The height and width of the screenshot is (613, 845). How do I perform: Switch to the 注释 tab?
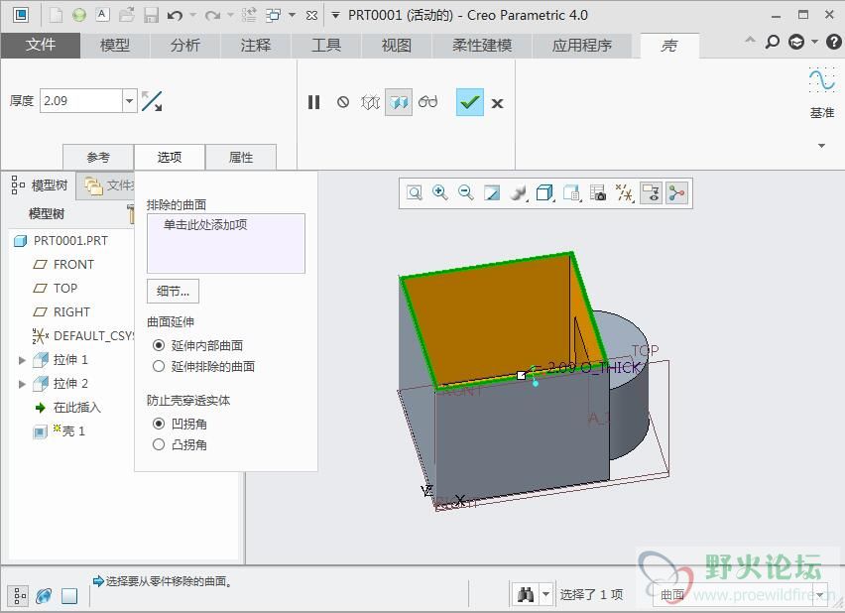pyautogui.click(x=256, y=46)
